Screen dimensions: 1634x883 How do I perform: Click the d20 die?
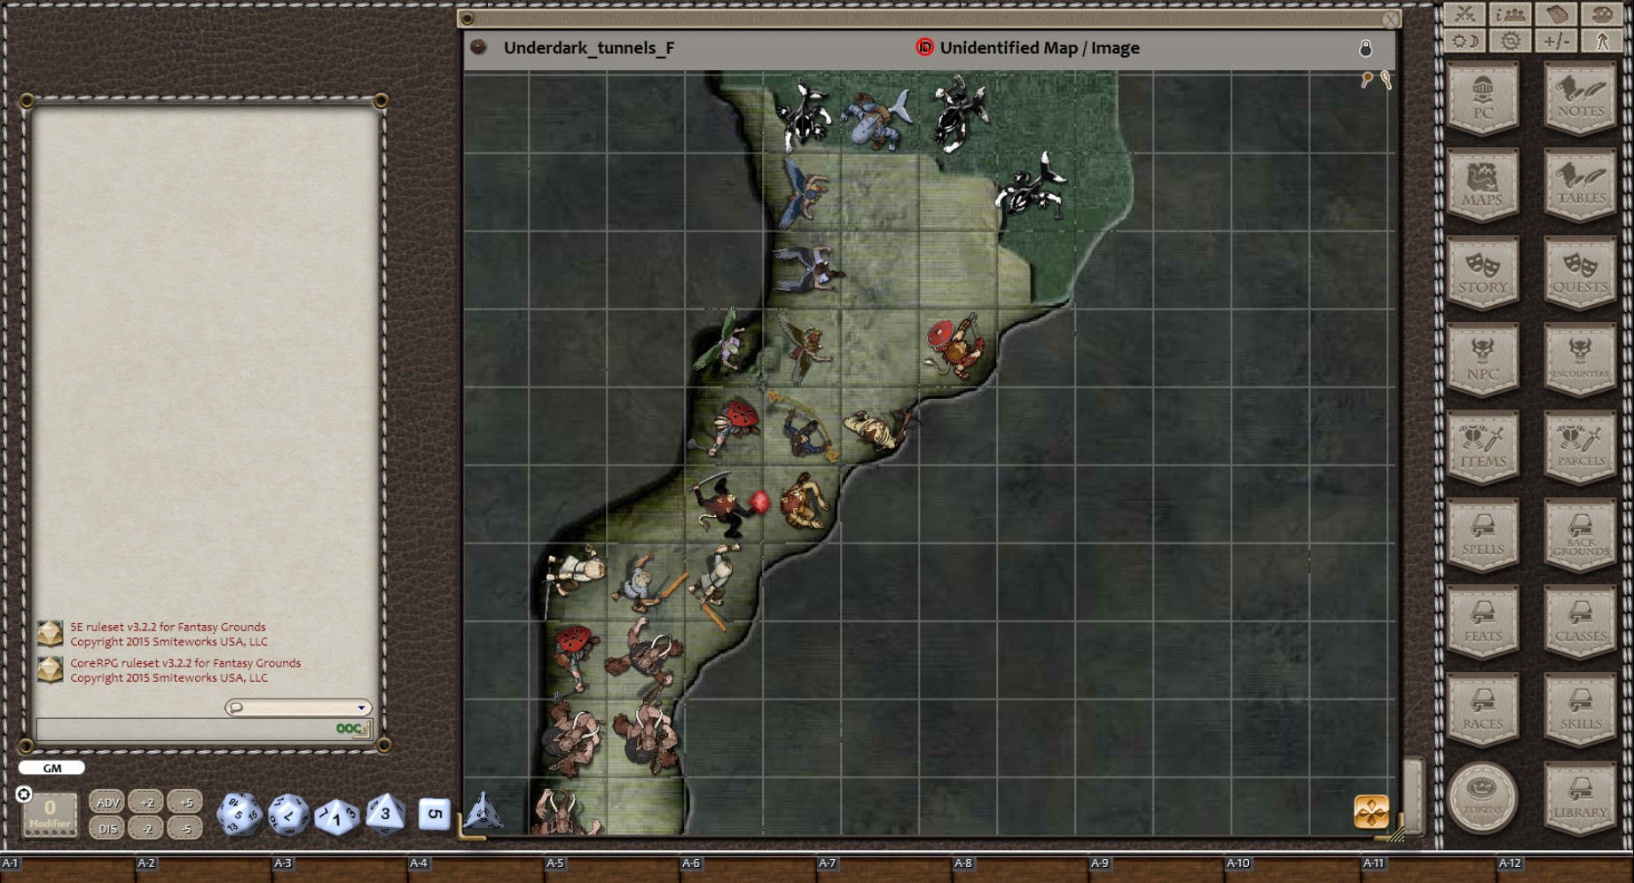[240, 814]
